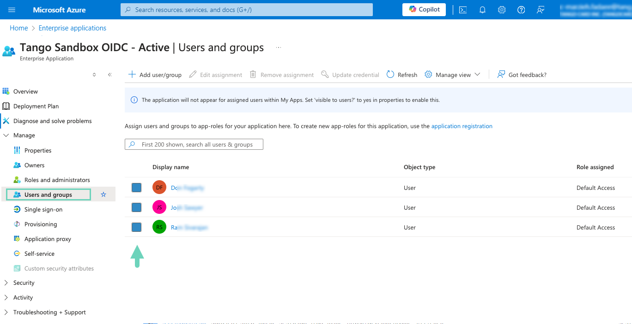Click the search all users & groups field

[x=194, y=144]
